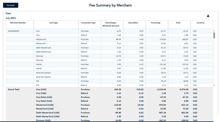This screenshot has width=219, height=122.
Task: Click the Currency column header
Action: 200,23
